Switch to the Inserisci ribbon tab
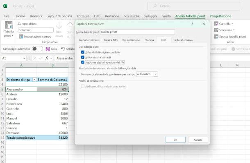The image size is (250, 163). tap(36, 16)
